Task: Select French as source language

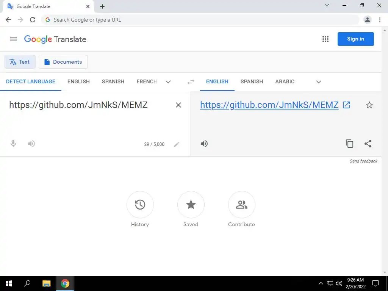Action: [147, 82]
